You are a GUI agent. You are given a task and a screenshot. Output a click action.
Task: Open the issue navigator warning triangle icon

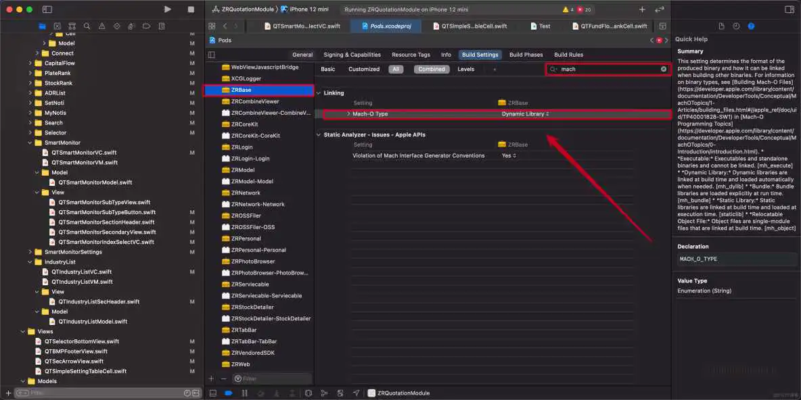click(x=101, y=26)
